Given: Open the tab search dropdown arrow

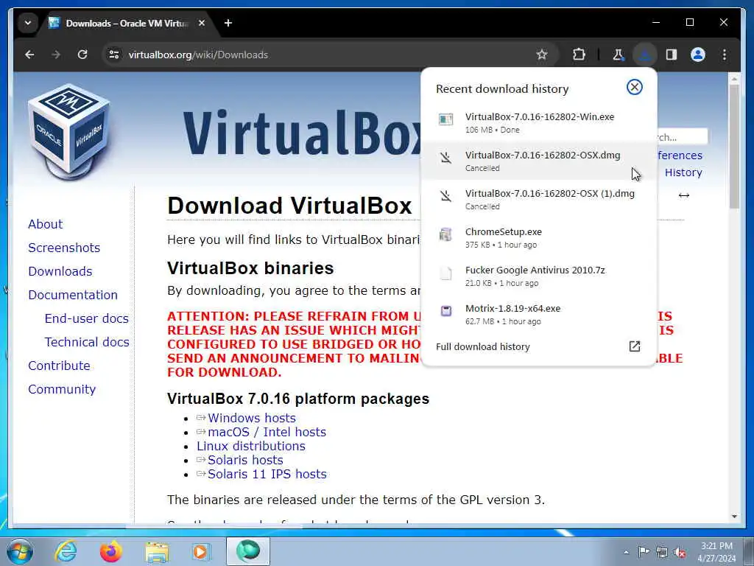Looking at the screenshot, I should point(28,23).
